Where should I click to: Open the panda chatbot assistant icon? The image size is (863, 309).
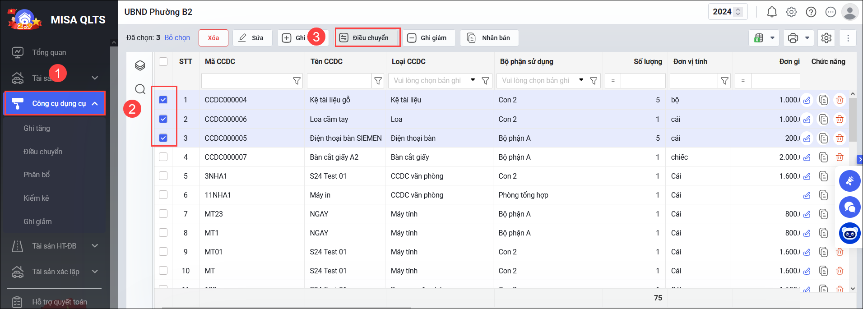tap(849, 234)
